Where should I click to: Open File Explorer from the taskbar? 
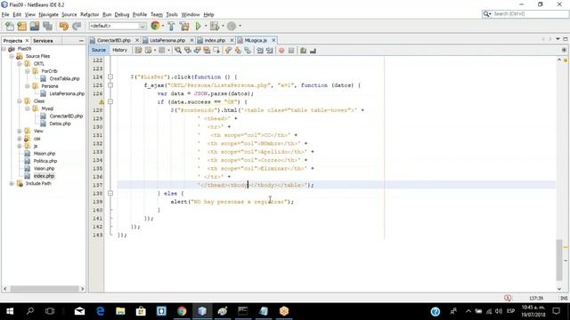coord(120,311)
